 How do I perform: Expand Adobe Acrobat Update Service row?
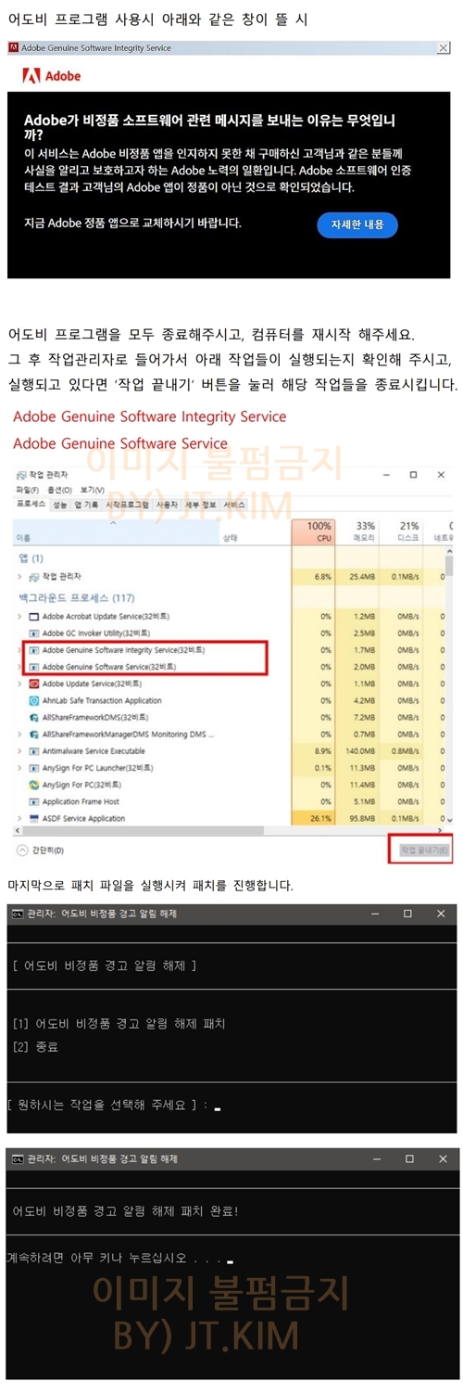(20, 616)
